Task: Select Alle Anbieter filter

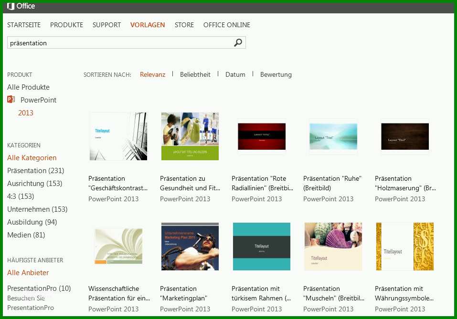Action: (x=28, y=273)
